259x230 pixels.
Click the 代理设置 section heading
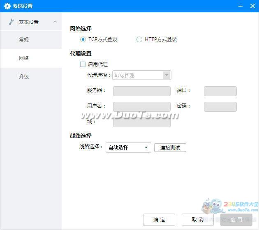pyautogui.click(x=81, y=54)
